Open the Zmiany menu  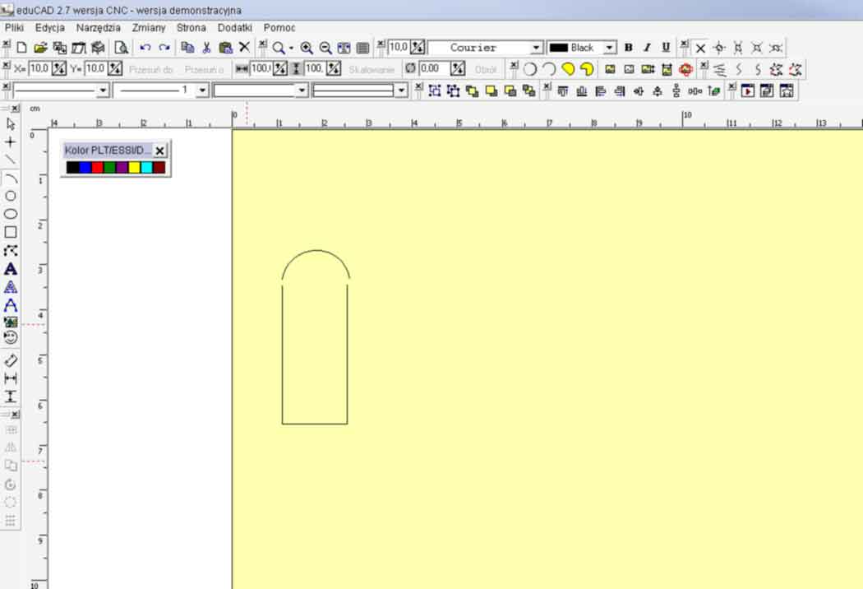(149, 27)
